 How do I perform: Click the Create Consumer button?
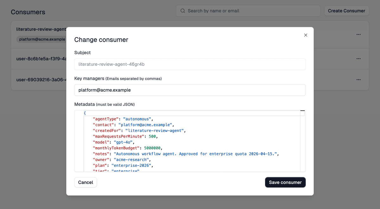[346, 10]
